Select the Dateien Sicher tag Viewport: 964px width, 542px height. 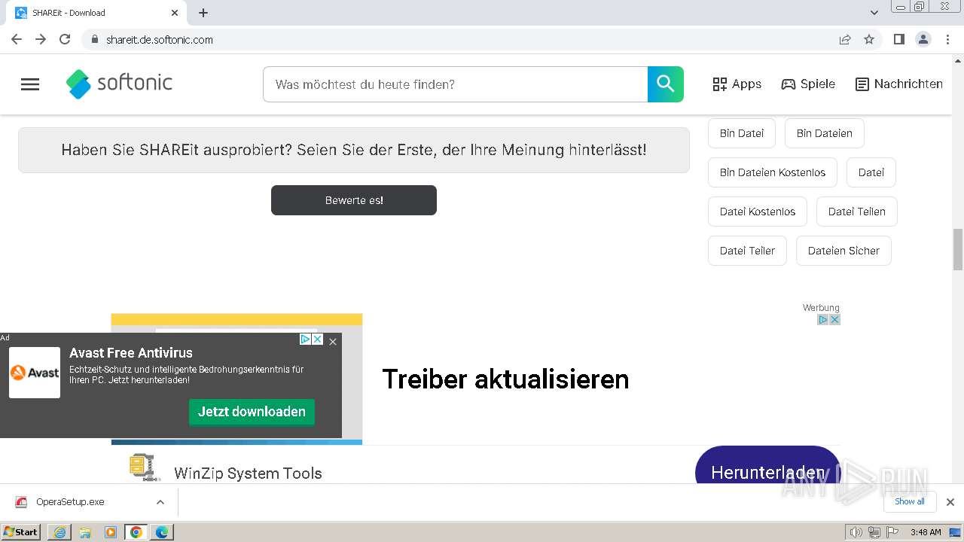pyautogui.click(x=843, y=251)
